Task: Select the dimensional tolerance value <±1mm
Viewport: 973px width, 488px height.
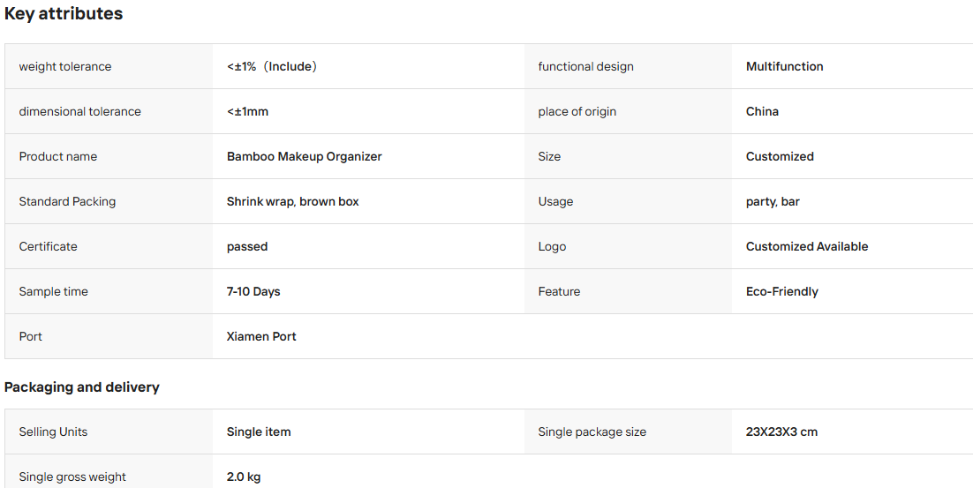Action: [247, 111]
